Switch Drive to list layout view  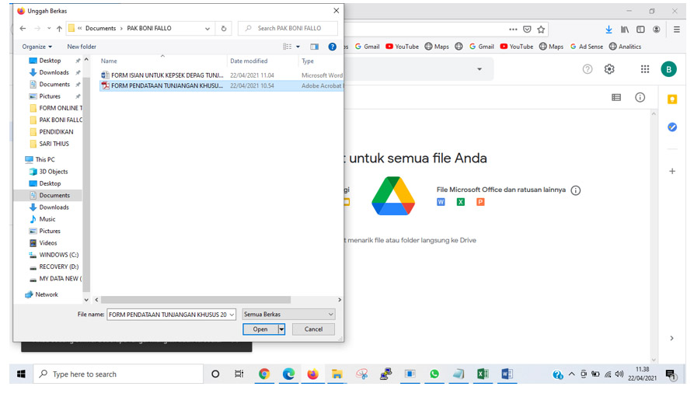click(x=616, y=98)
